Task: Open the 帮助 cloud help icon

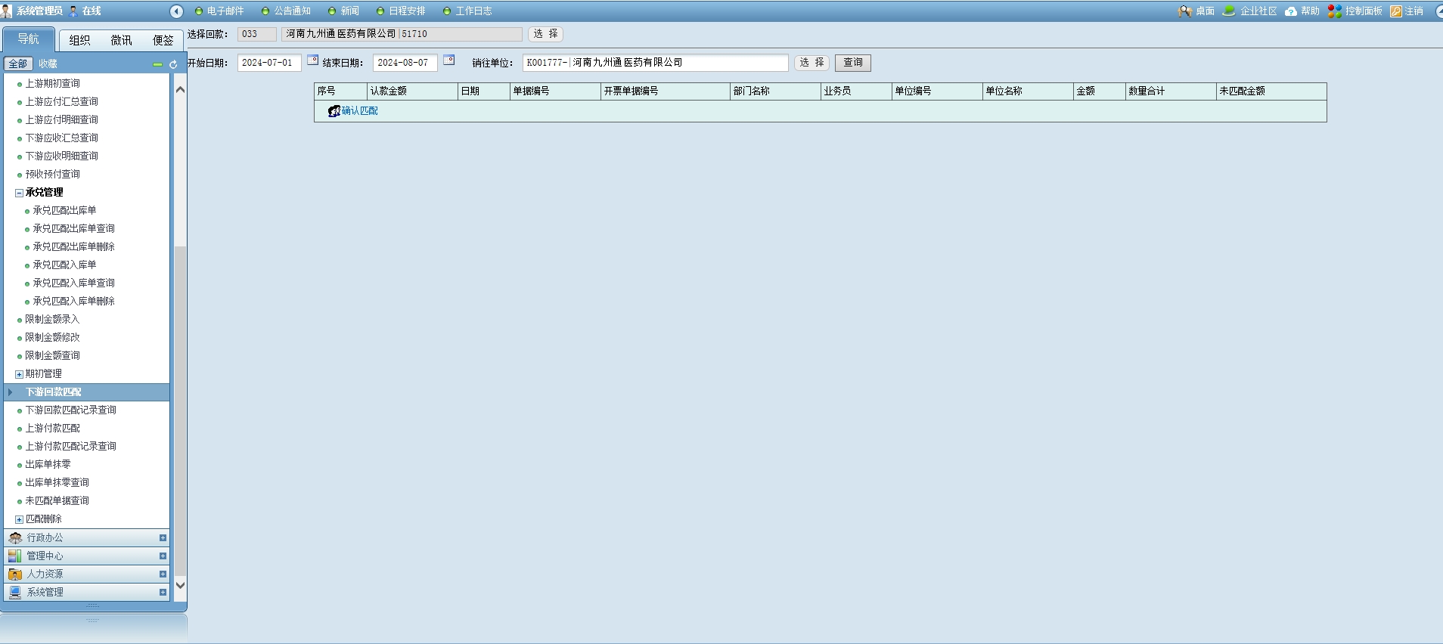Action: pyautogui.click(x=1291, y=11)
